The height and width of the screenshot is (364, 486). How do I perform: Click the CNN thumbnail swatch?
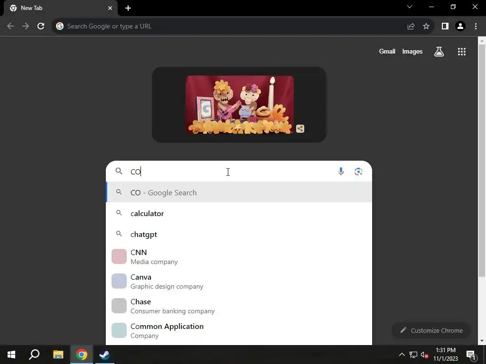click(x=119, y=256)
